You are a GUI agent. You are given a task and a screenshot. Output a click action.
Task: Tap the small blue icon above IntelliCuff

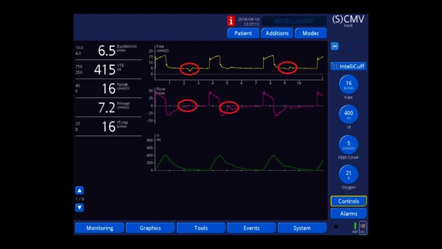334,46
